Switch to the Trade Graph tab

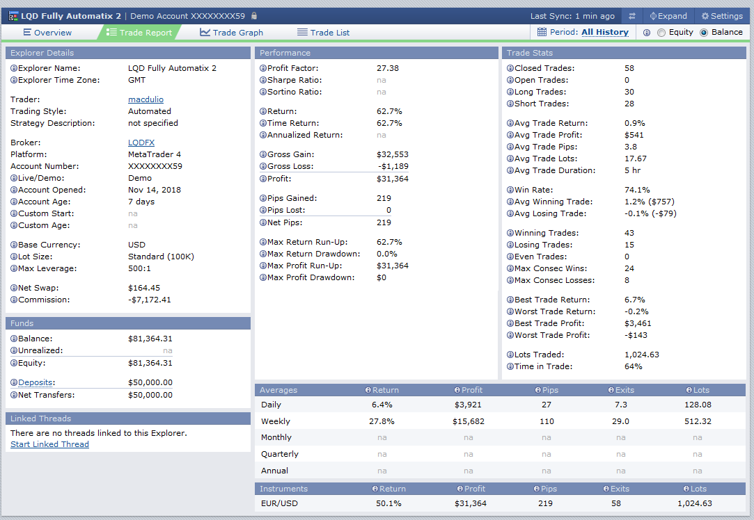[231, 33]
